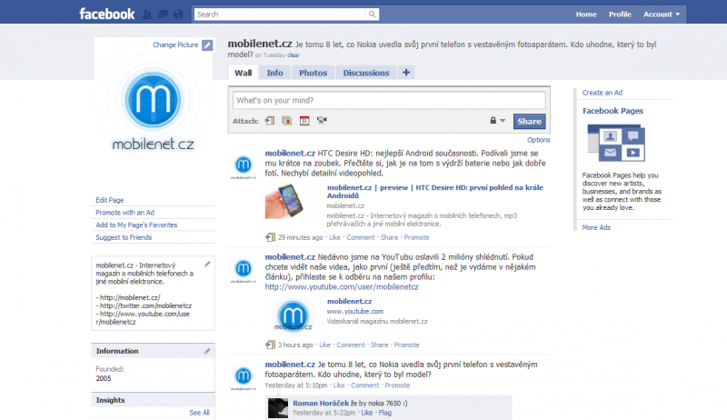Comment on the YouTube 2 milióny post
727x420 pixels.
coord(351,345)
